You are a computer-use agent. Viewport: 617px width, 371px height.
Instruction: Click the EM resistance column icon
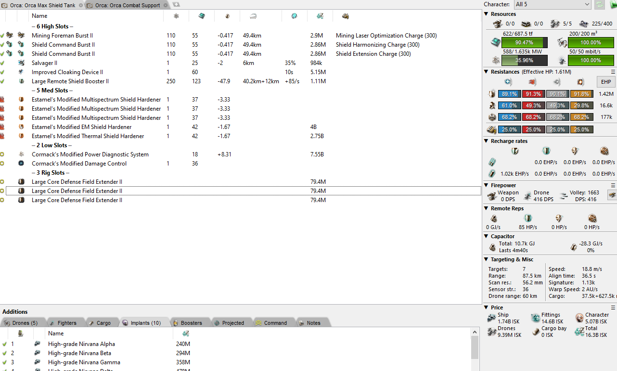click(x=508, y=82)
